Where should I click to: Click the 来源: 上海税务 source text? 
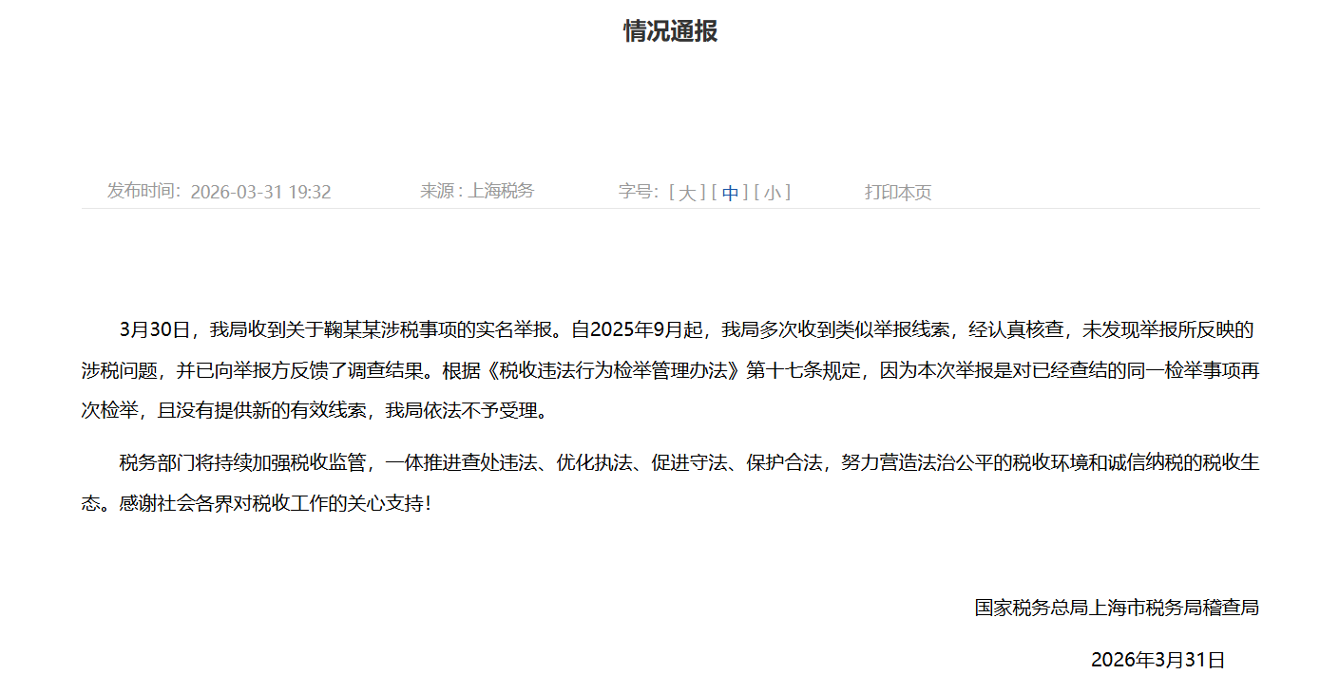[x=477, y=191]
